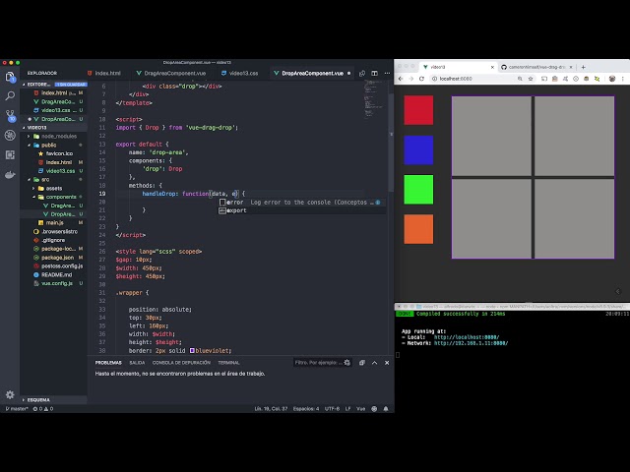Click the open changes icon in editor toolbar
Screen dimensions: 630x472
362,74
